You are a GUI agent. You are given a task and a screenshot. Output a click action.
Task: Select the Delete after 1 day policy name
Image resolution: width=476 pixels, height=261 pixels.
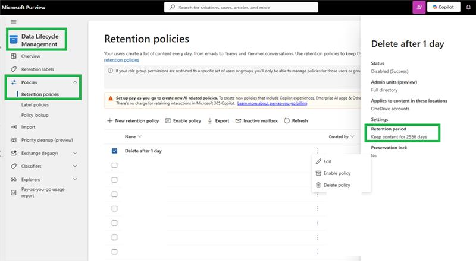(x=143, y=151)
